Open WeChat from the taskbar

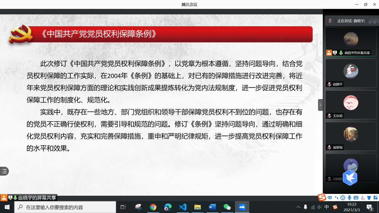pyautogui.click(x=227, y=207)
